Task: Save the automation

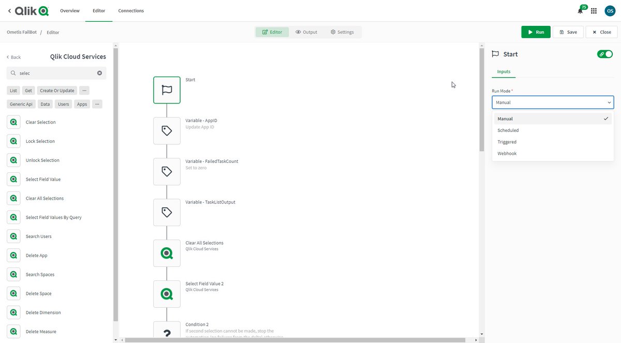Action: coord(568,32)
